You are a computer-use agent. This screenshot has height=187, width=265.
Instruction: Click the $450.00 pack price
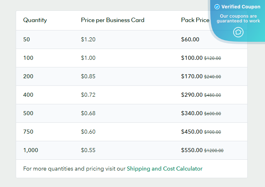pos(192,132)
